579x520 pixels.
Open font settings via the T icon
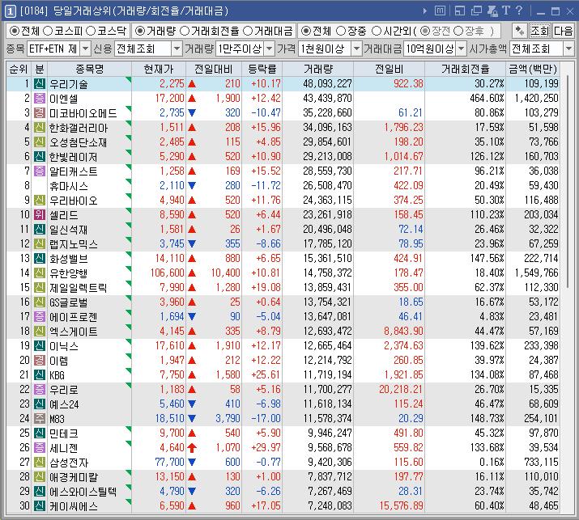pyautogui.click(x=506, y=11)
